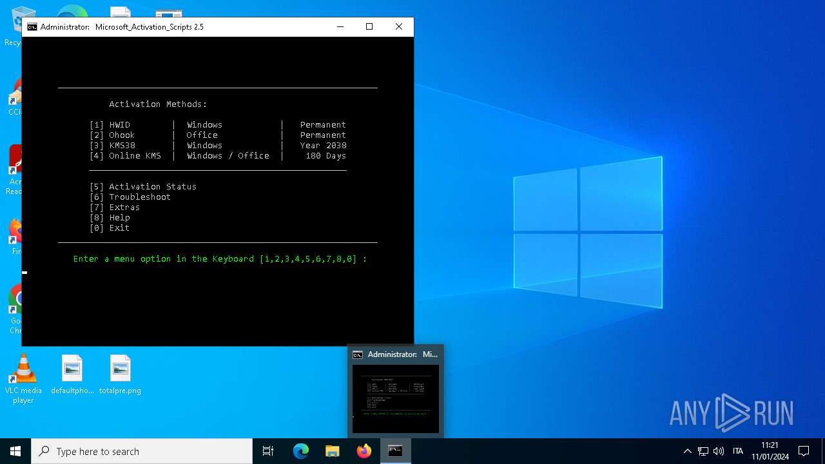Open the notification center icon
This screenshot has width=825, height=464.
pos(804,451)
